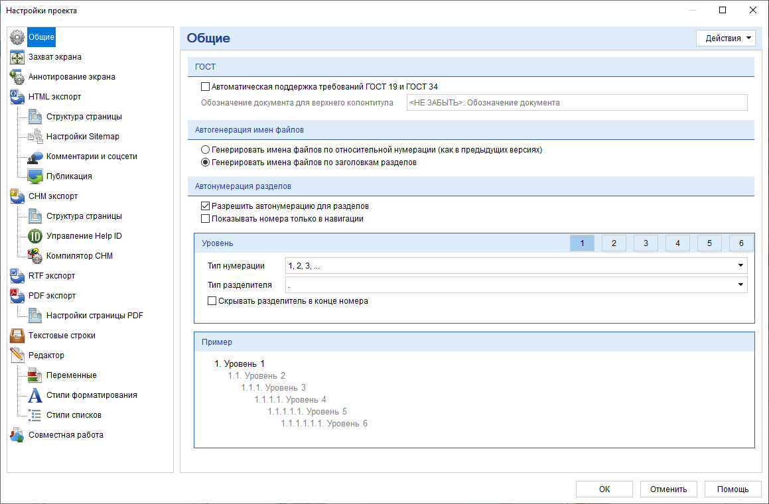The height and width of the screenshot is (504, 769).
Task: Open the Управление Help ID icon
Action: point(35,236)
